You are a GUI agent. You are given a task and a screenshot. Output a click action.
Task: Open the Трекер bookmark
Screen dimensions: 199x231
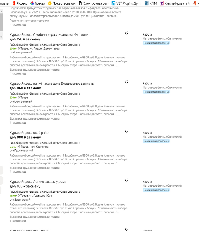pos(37,3)
